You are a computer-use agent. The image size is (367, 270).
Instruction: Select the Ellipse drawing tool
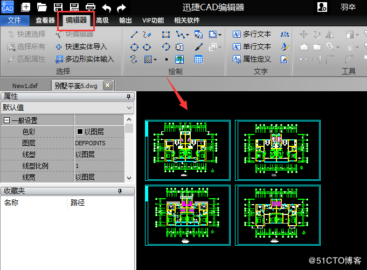(147, 47)
